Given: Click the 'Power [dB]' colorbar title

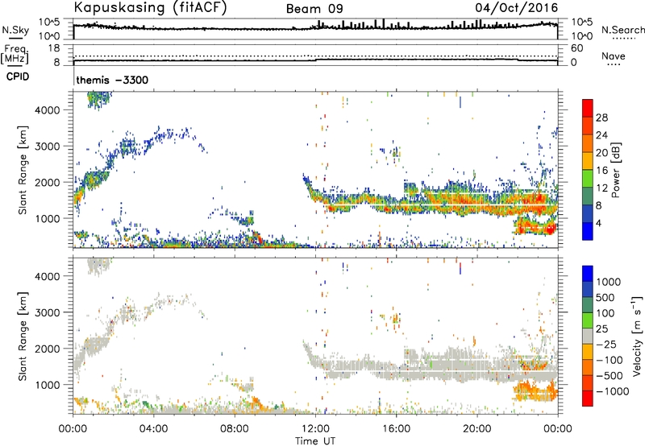Looking at the screenshot, I should 615,170.
